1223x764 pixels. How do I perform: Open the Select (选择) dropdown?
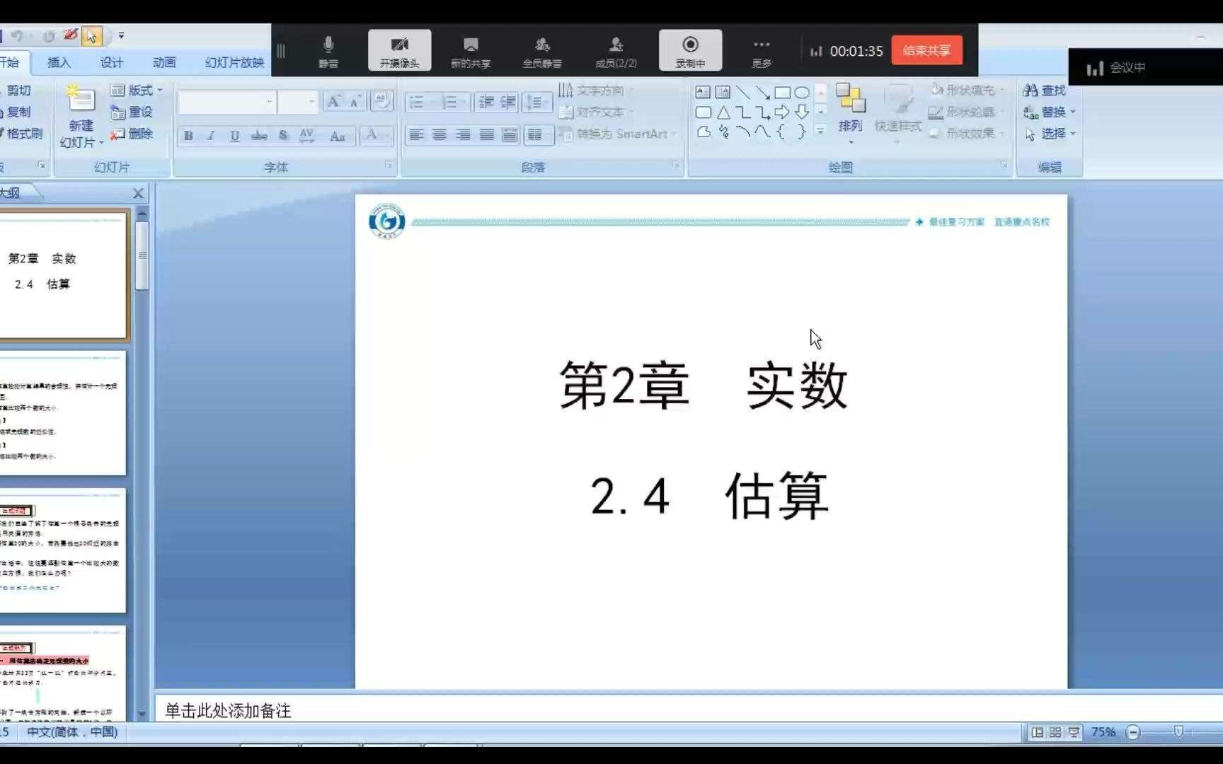coord(1052,134)
